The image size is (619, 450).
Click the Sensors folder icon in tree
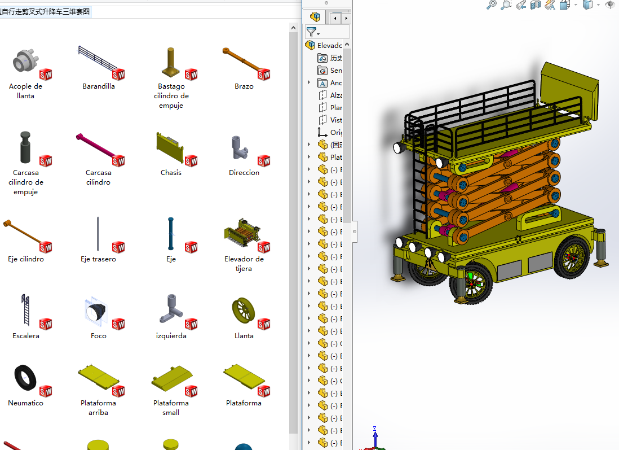322,71
